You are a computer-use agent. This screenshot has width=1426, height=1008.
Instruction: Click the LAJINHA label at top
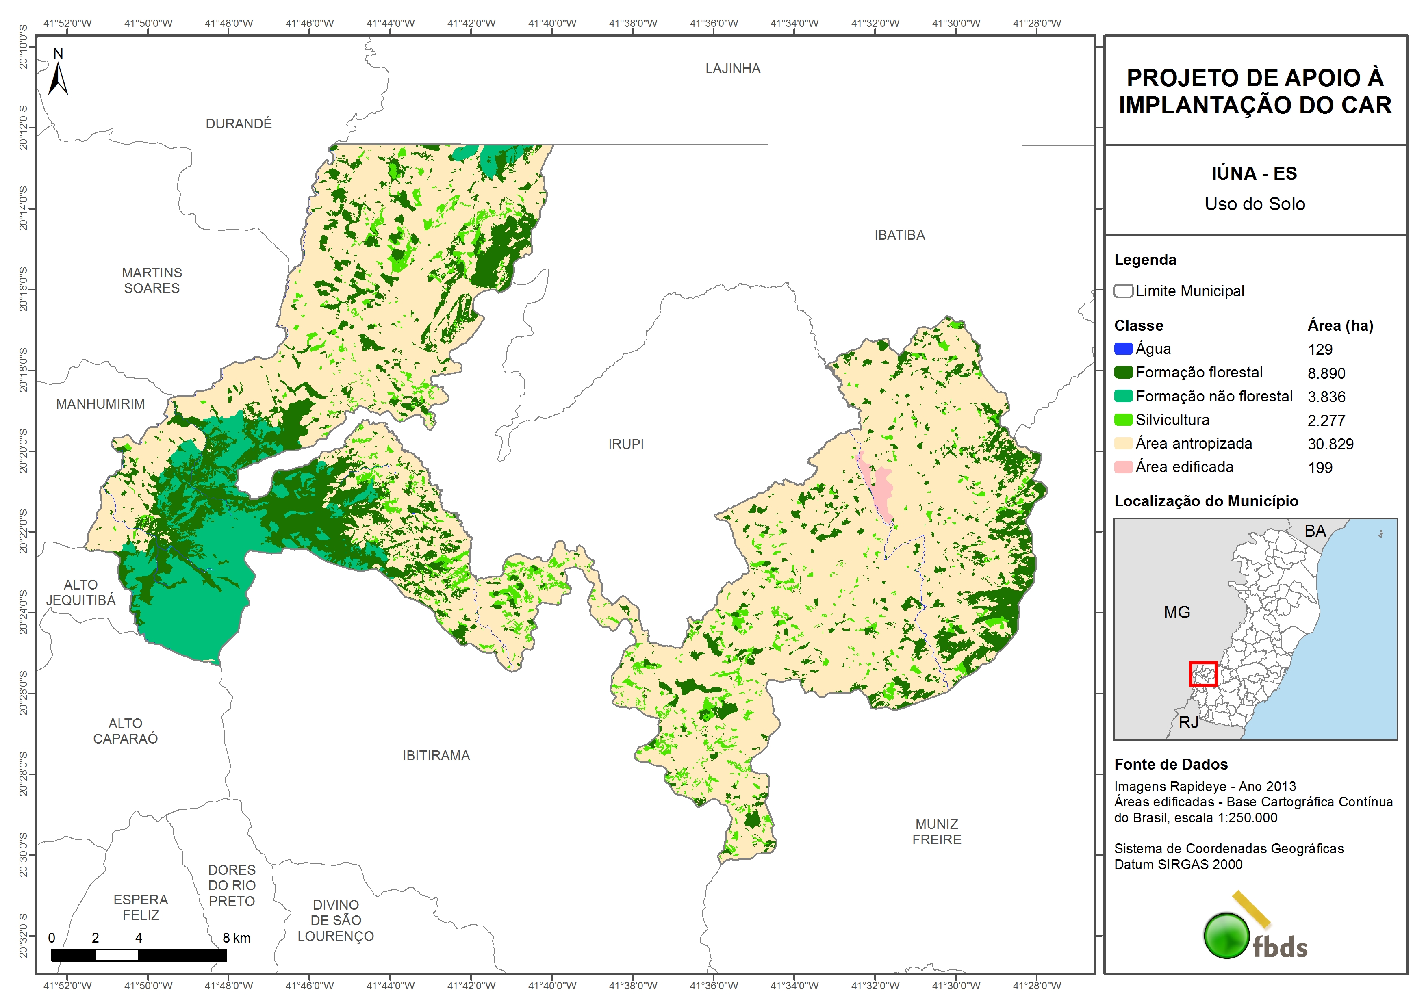tap(732, 68)
